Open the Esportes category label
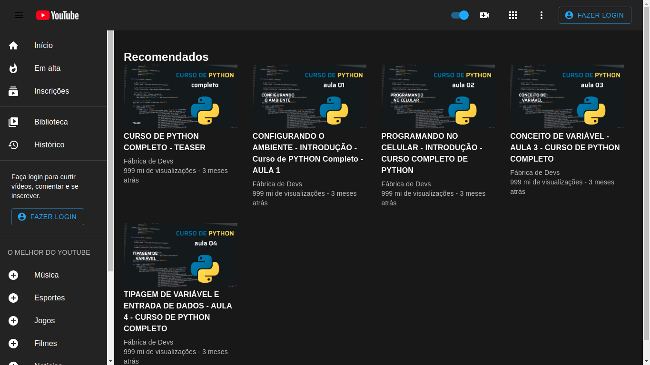650x365 pixels. 49,298
